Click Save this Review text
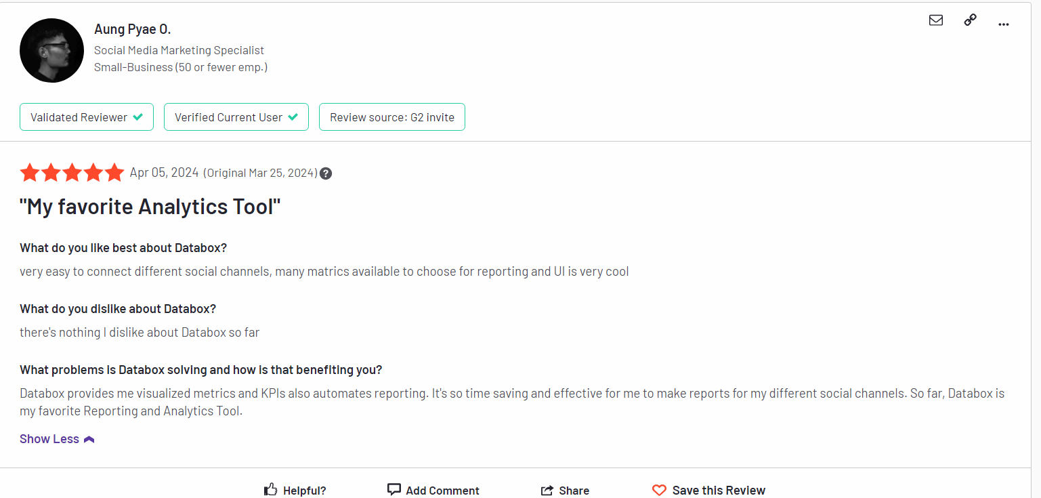Viewport: 1041px width, 498px height. point(719,491)
